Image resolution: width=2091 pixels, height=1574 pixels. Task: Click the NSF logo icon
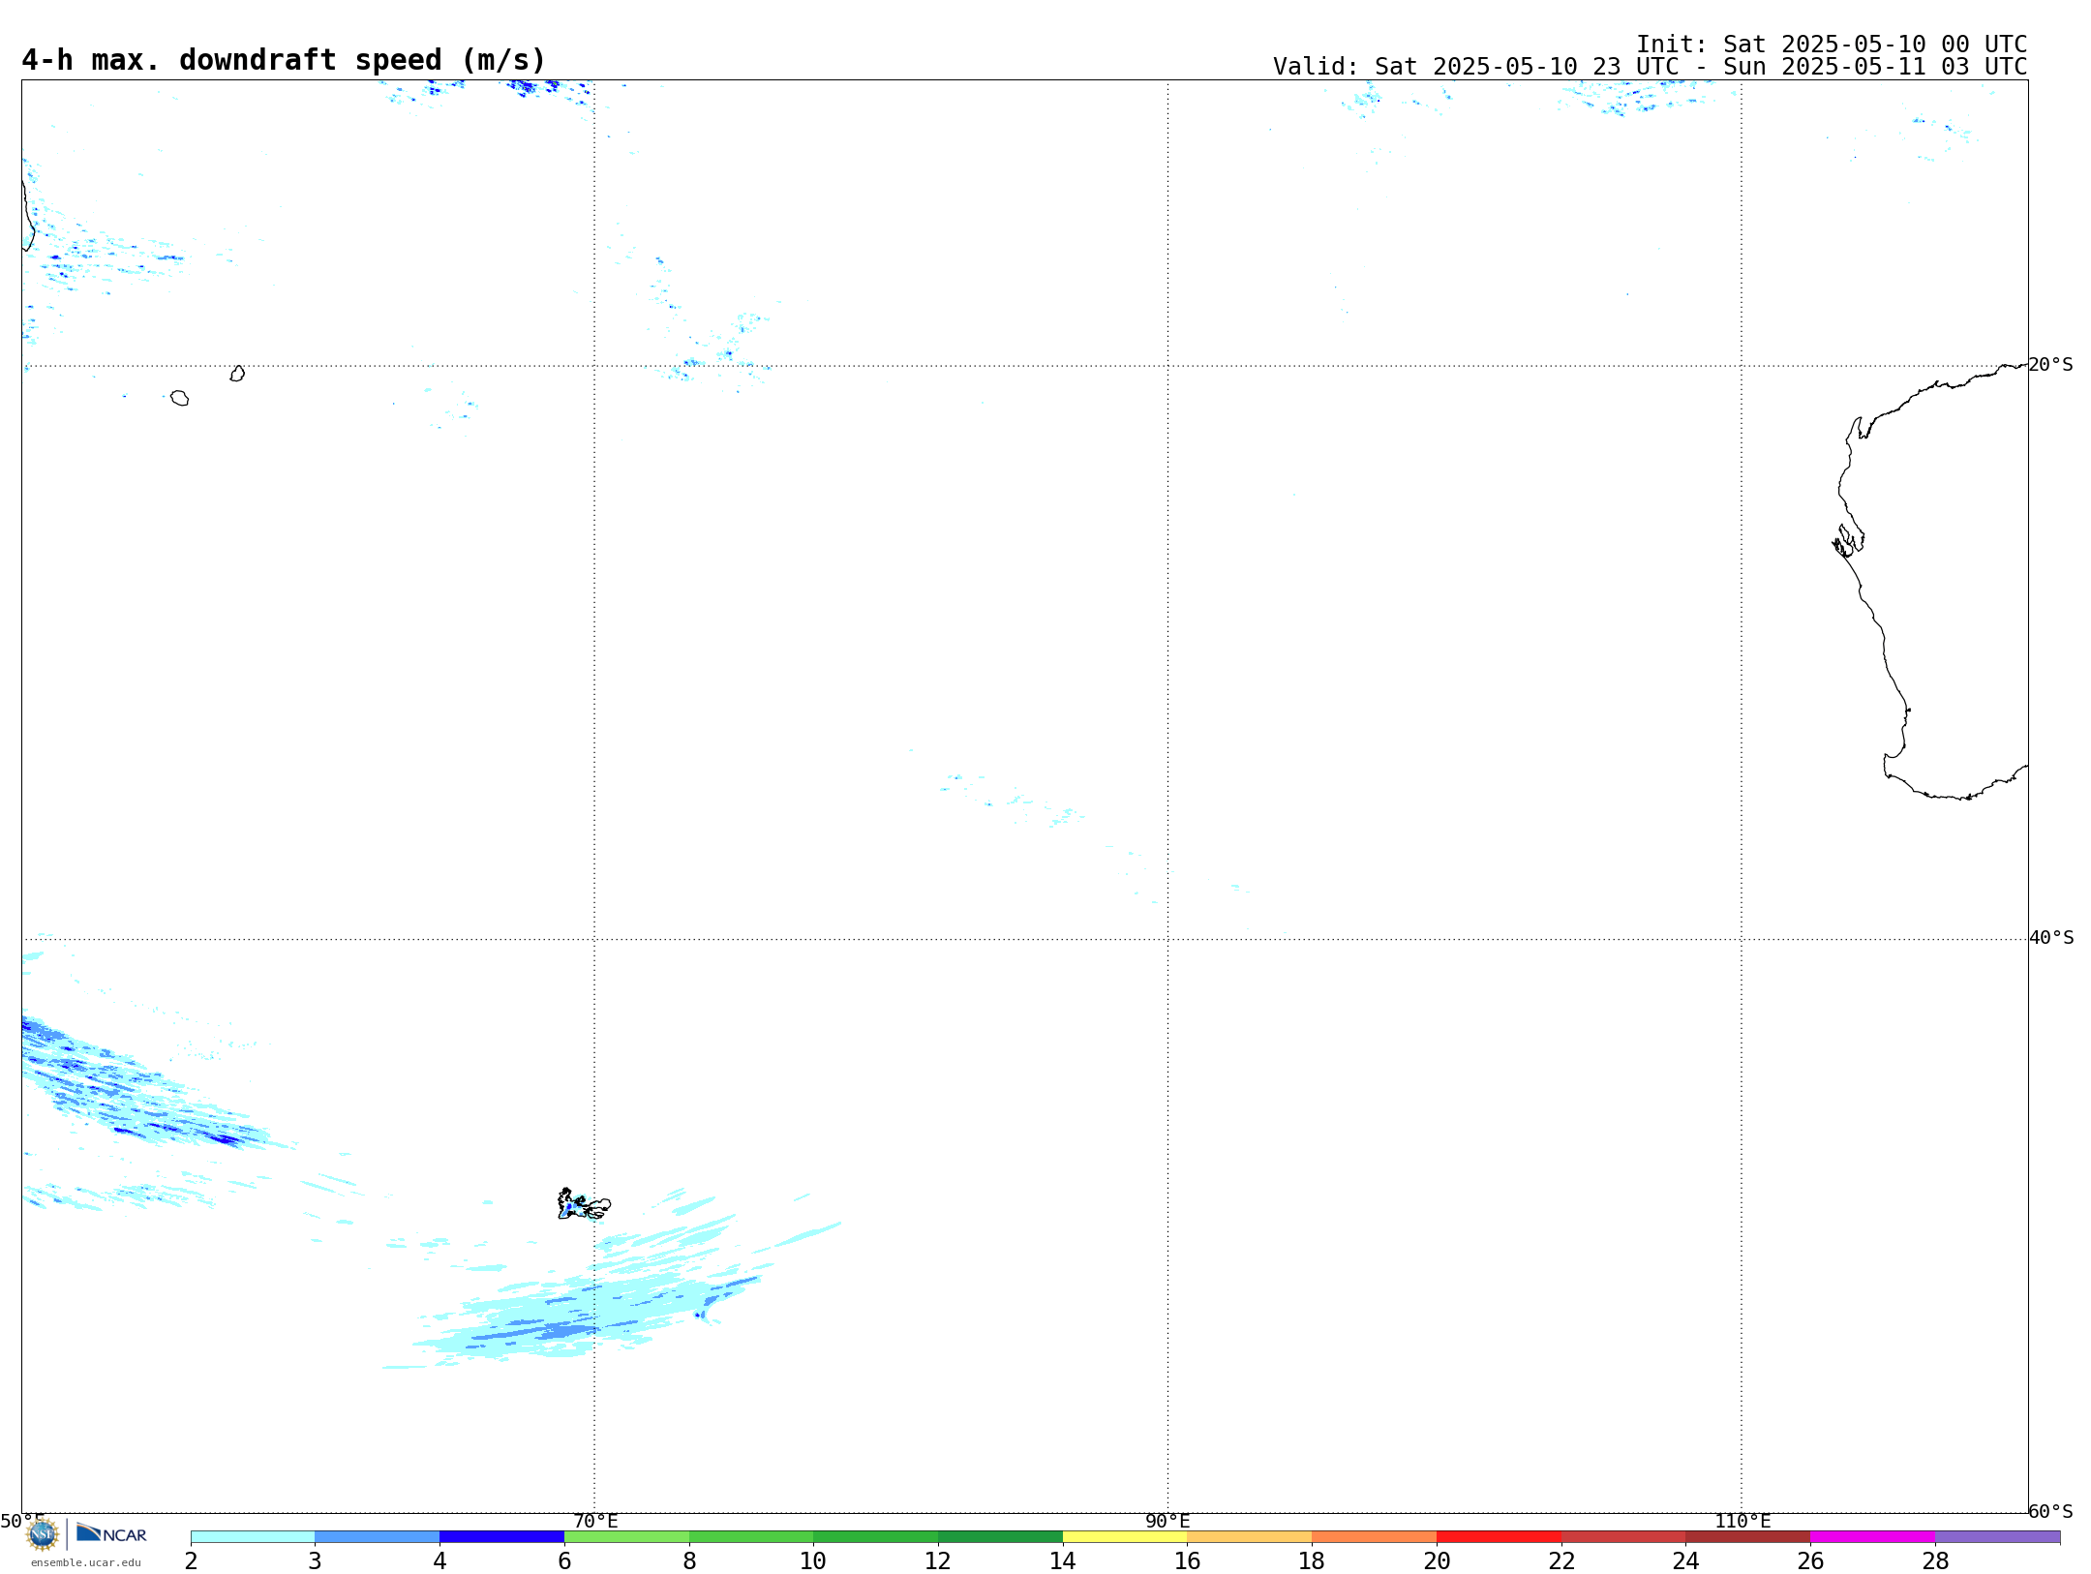(43, 1534)
